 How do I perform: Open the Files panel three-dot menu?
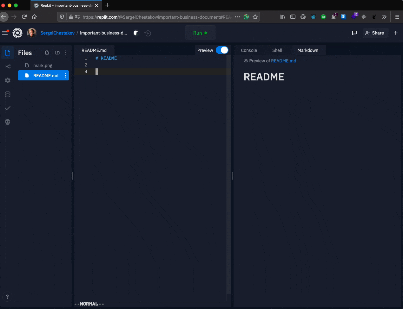coord(66,53)
